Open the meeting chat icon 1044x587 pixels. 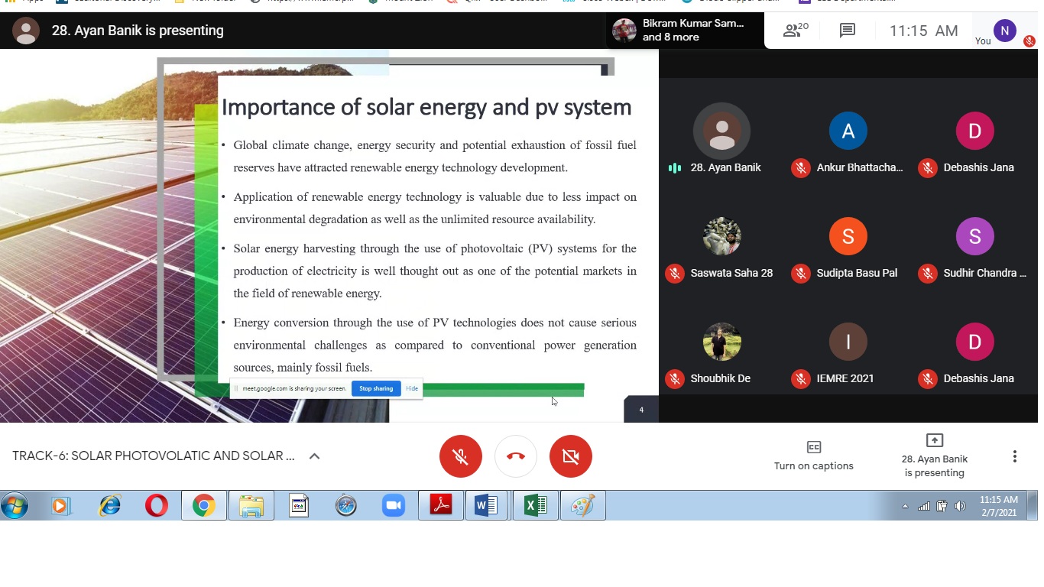coord(847,31)
